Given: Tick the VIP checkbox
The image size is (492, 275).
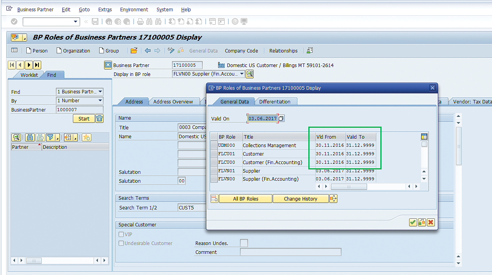Looking at the screenshot, I should [x=121, y=235].
